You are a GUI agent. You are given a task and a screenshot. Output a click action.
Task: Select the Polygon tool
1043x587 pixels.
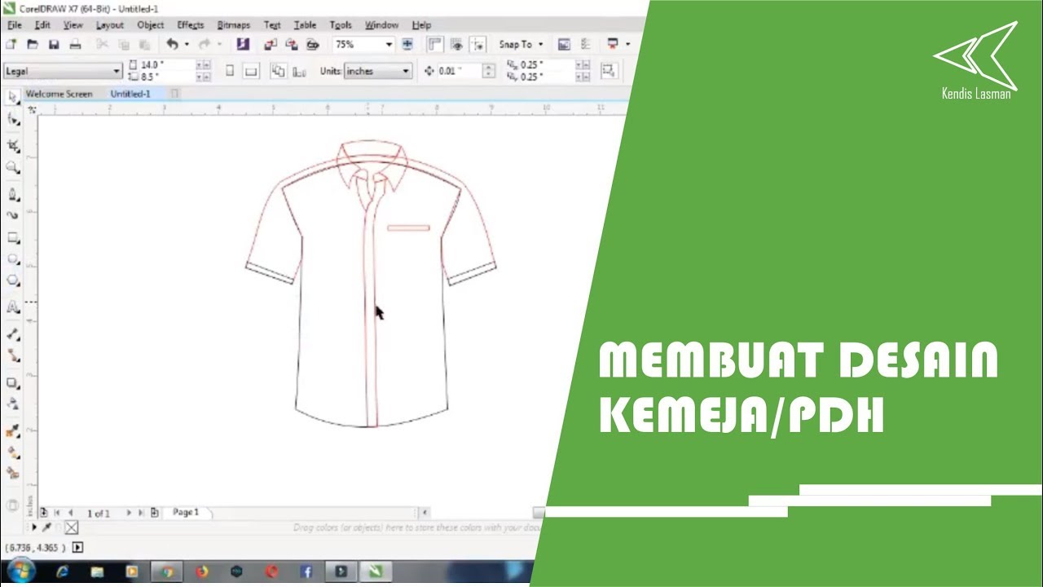pyautogui.click(x=12, y=280)
